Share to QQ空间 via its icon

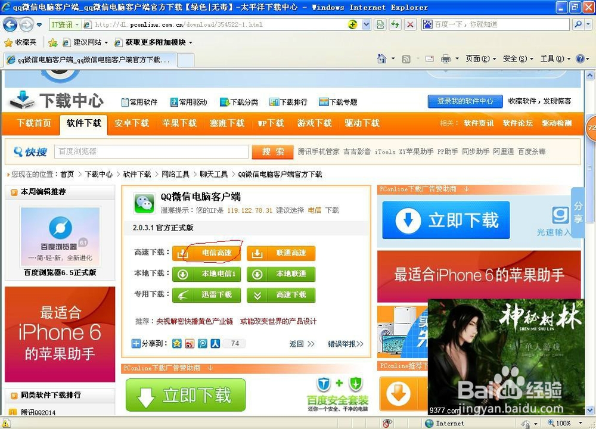pos(176,344)
